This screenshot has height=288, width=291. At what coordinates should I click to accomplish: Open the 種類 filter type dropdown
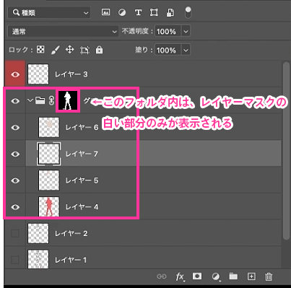(49, 12)
